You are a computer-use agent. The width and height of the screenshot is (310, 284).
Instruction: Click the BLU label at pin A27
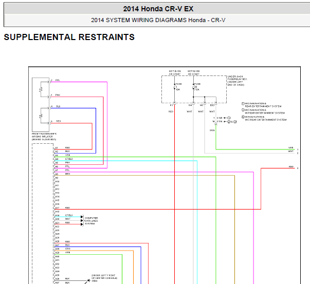point(67,245)
